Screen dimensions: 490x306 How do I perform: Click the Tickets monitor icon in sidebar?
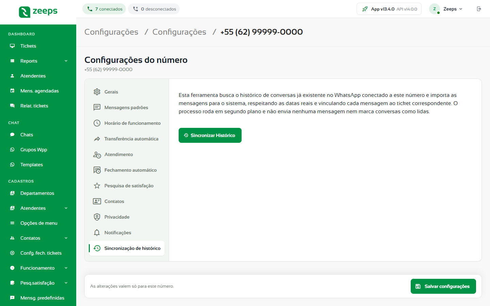click(12, 46)
